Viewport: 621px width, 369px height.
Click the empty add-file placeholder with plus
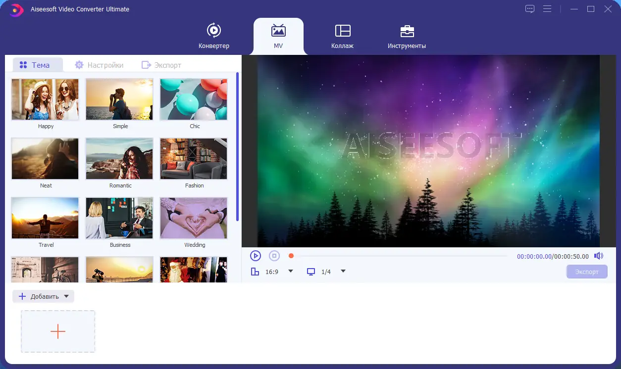pos(58,331)
